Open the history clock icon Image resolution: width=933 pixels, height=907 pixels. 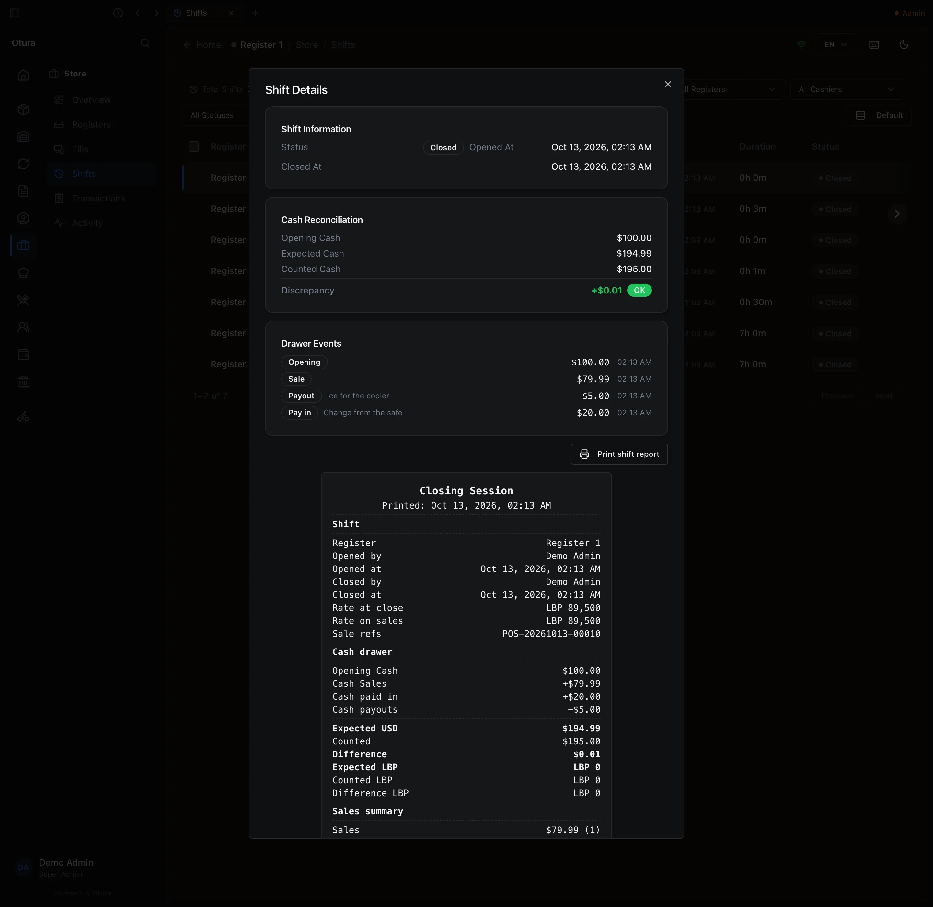(118, 13)
